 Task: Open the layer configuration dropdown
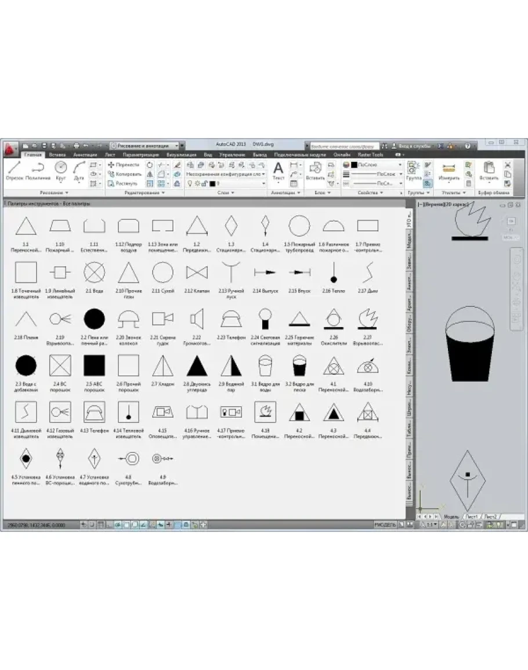click(x=226, y=173)
